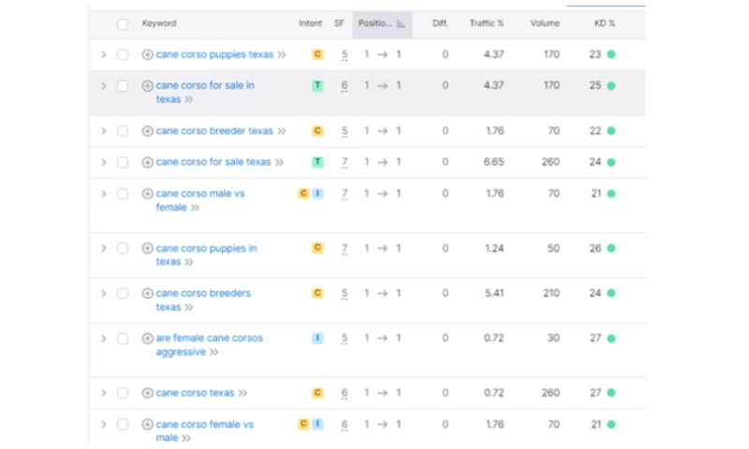Click the sort icon in Positions column header

click(x=402, y=24)
